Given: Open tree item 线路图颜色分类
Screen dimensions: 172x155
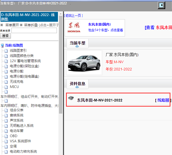Looking at the screenshot, I should (22, 56).
